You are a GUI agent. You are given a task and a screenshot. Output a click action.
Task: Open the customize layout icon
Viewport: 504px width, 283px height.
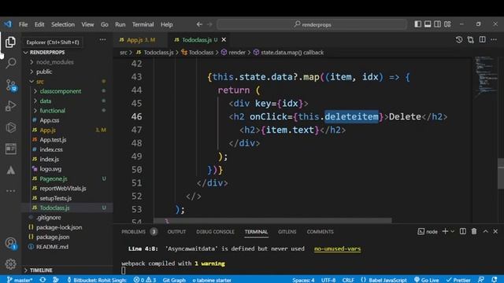click(x=447, y=24)
